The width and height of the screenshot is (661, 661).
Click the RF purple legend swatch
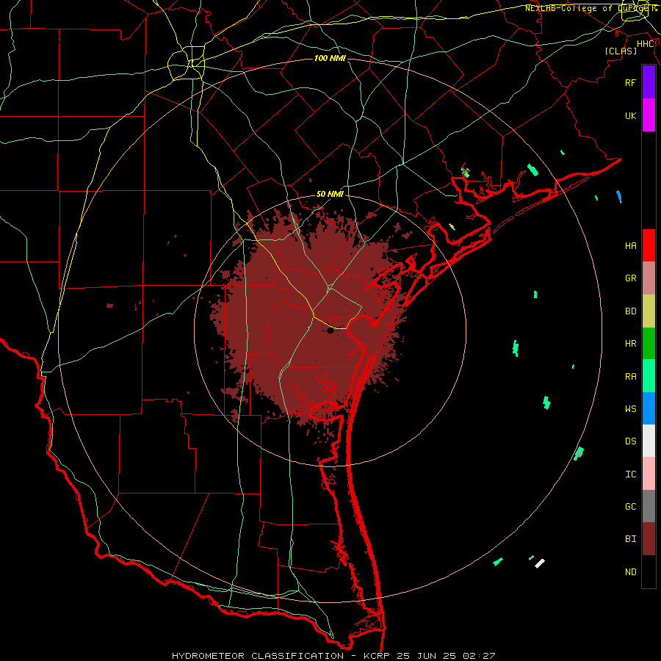(x=649, y=82)
